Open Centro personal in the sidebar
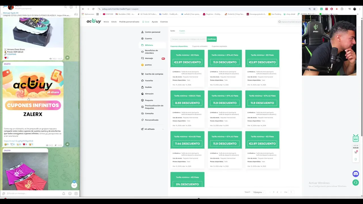 [x=151, y=32]
